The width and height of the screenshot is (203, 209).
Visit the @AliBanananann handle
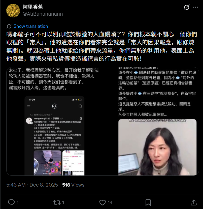[x=43, y=14]
